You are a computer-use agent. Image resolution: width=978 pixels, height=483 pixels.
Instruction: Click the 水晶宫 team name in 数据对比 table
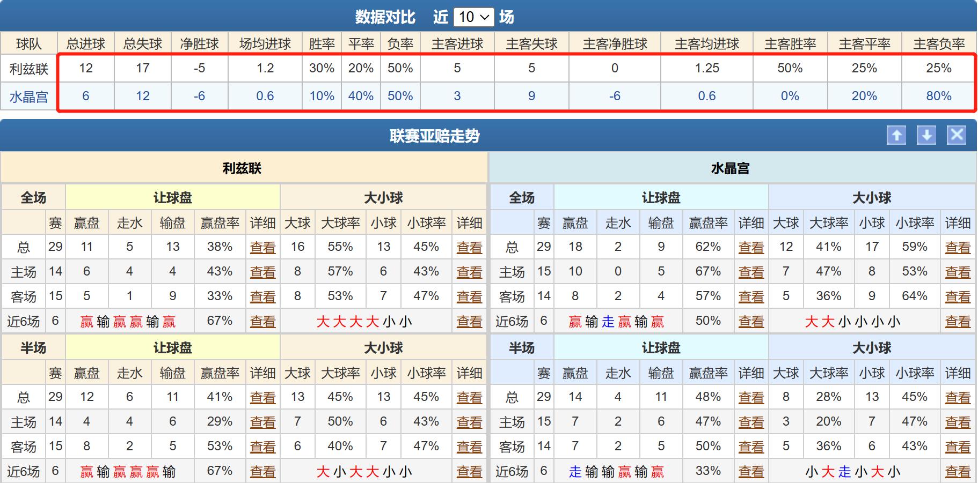click(30, 96)
